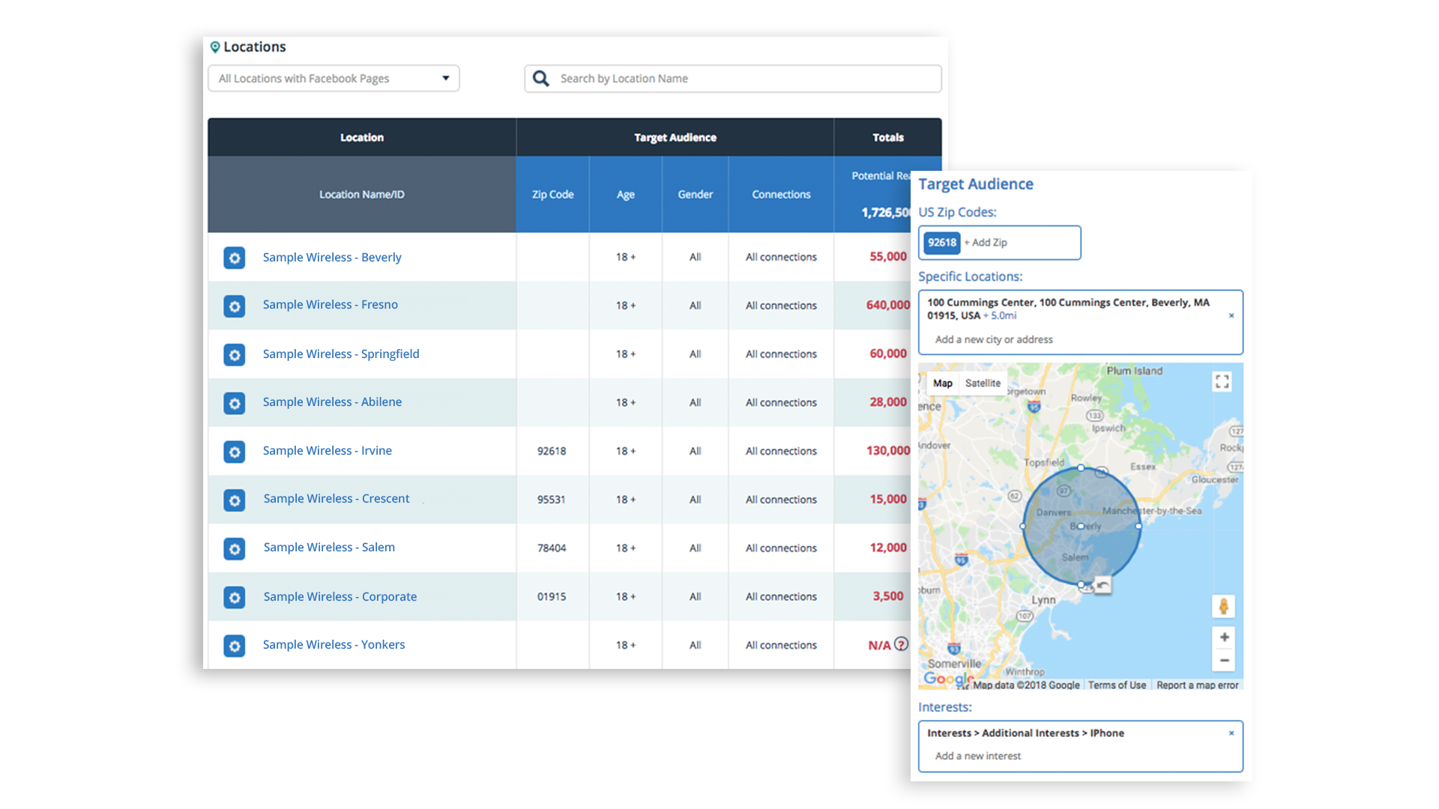The width and height of the screenshot is (1439, 809).
Task: Click Report a map error link
Action: [x=1197, y=685]
